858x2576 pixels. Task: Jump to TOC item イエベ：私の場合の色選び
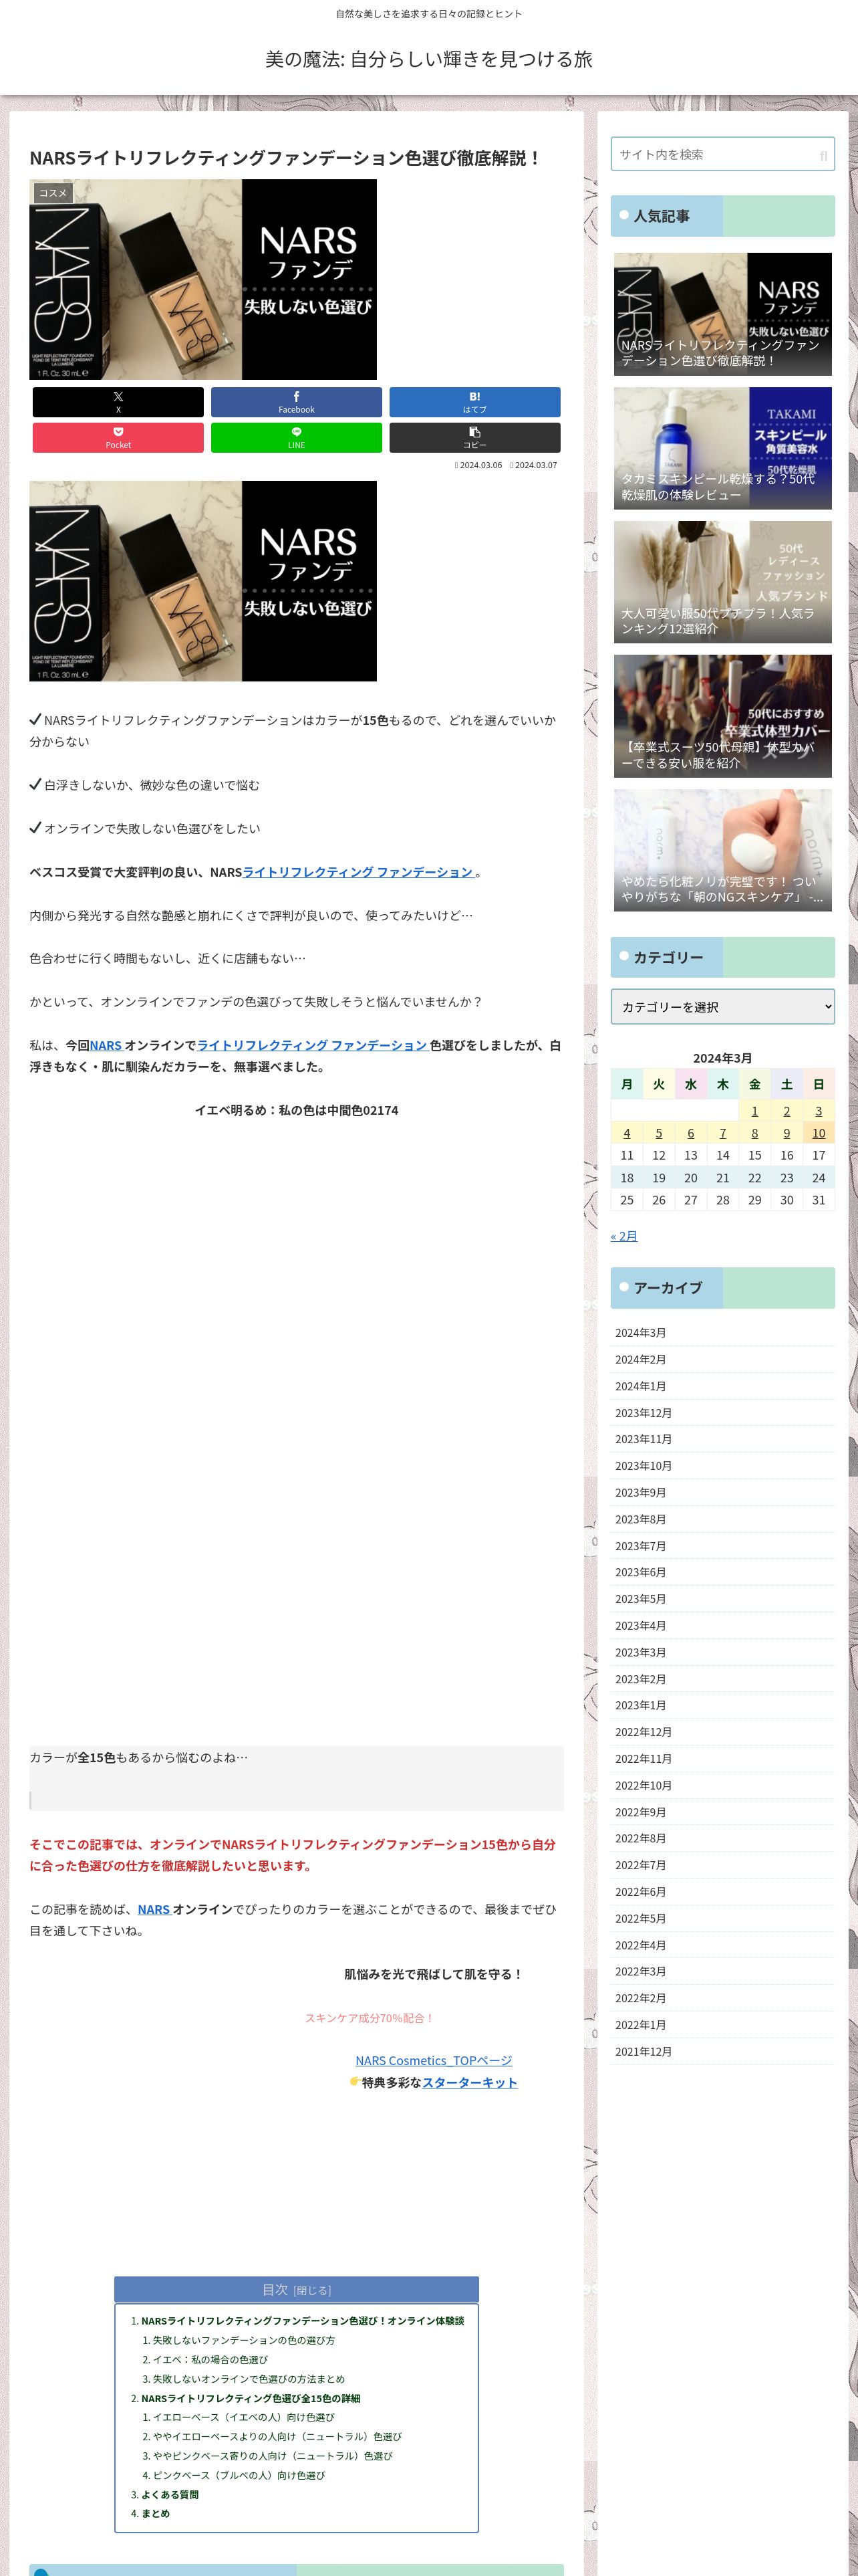click(x=210, y=2359)
